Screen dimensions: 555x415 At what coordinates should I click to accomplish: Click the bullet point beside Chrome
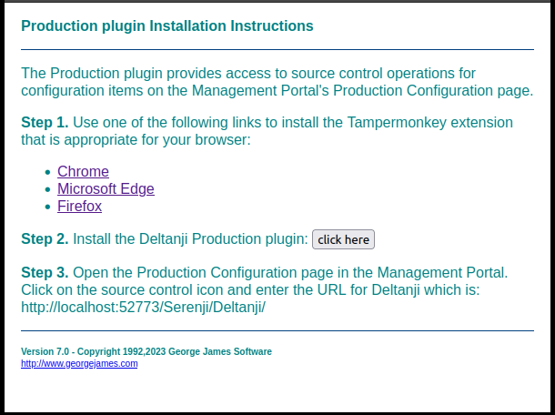(47, 172)
